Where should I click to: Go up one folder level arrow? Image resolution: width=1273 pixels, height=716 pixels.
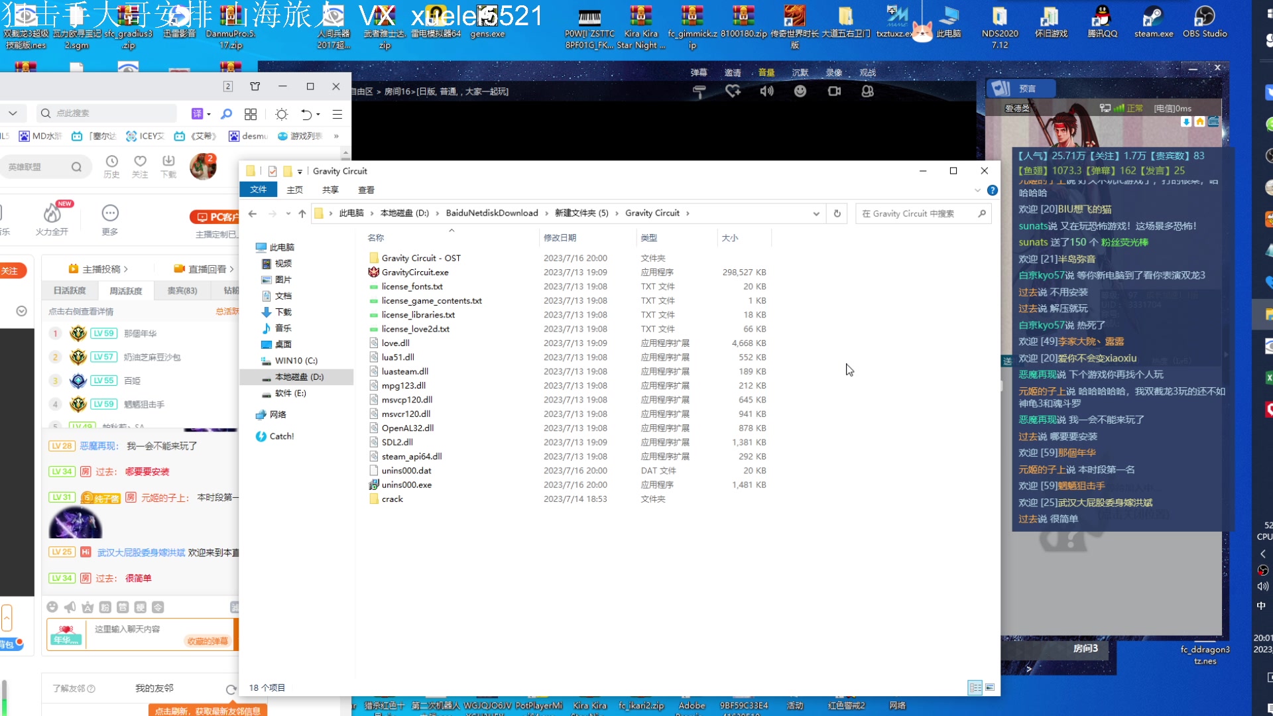(302, 213)
